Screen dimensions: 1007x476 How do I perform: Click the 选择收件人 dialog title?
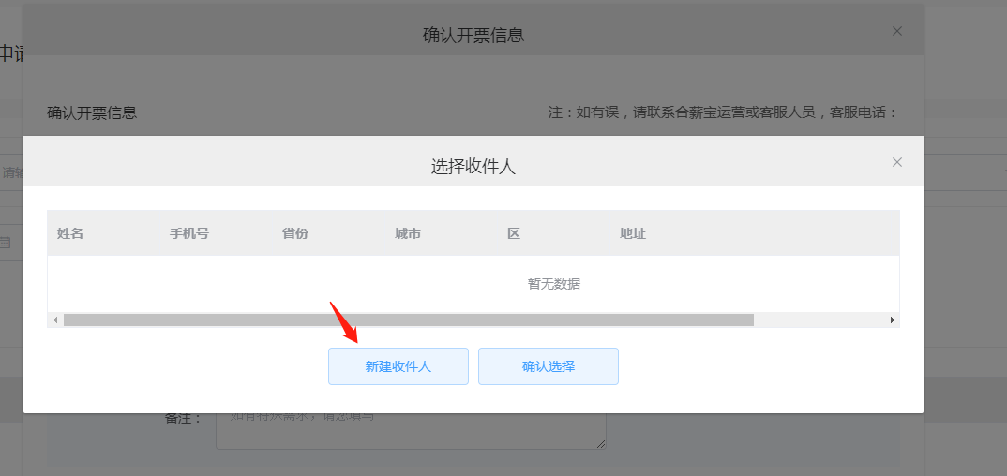(x=473, y=167)
